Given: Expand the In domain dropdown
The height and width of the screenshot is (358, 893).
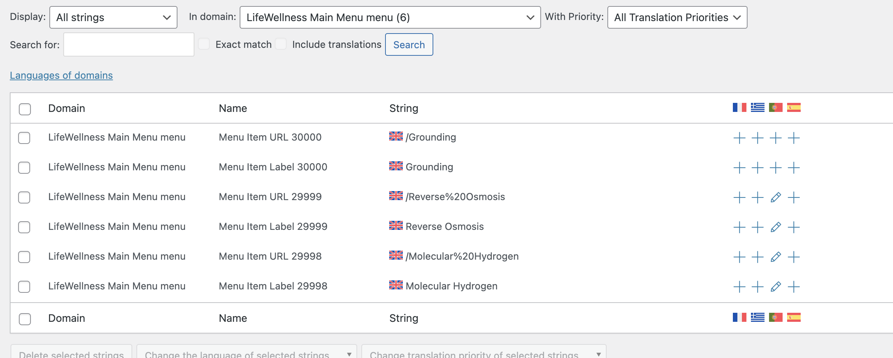Looking at the screenshot, I should tap(390, 17).
